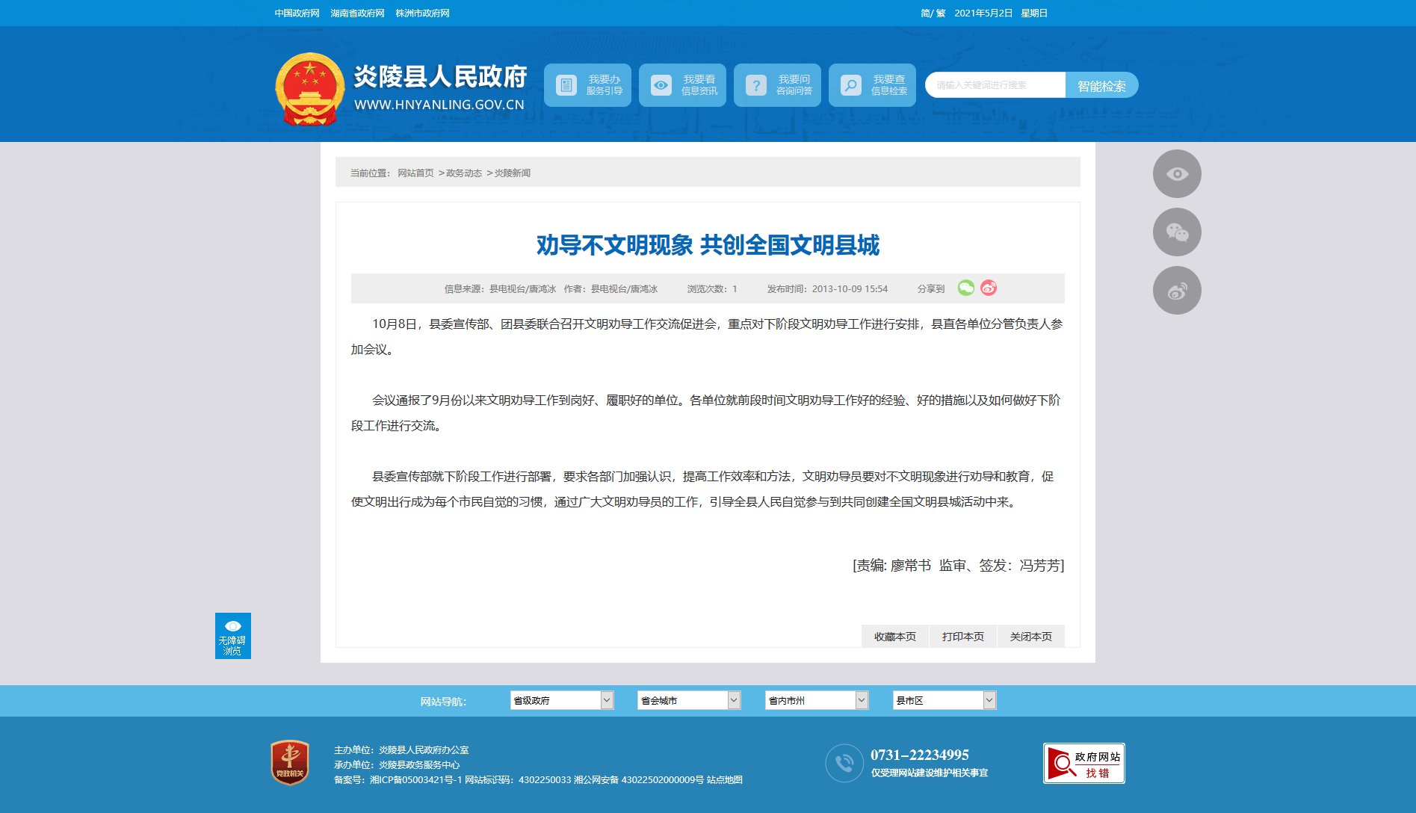This screenshot has width=1416, height=813.
Task: Click the gray eye floating button
Action: pyautogui.click(x=1176, y=174)
